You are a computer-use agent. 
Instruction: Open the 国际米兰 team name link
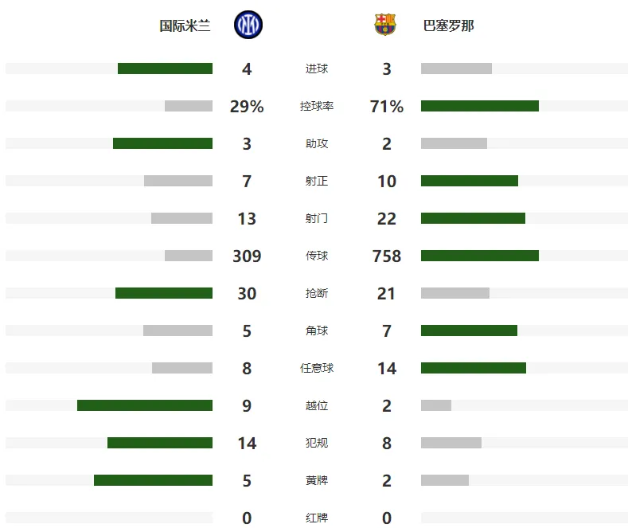[x=185, y=25]
